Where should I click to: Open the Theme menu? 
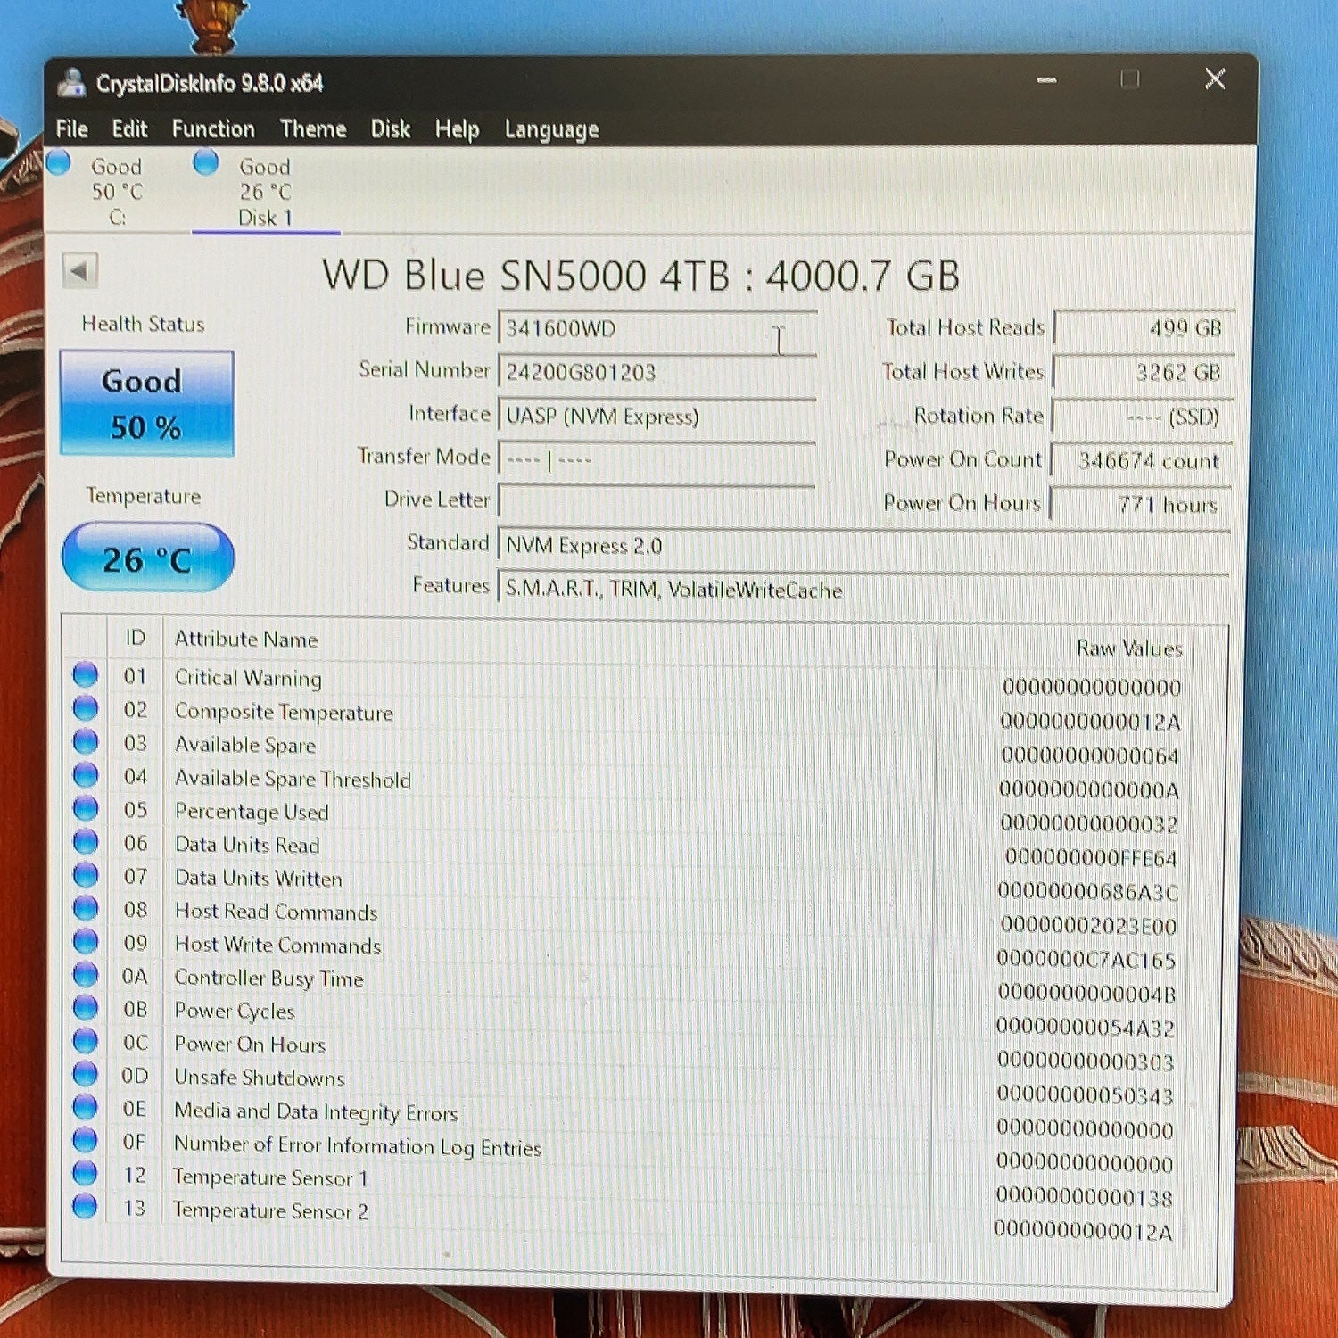pos(313,129)
